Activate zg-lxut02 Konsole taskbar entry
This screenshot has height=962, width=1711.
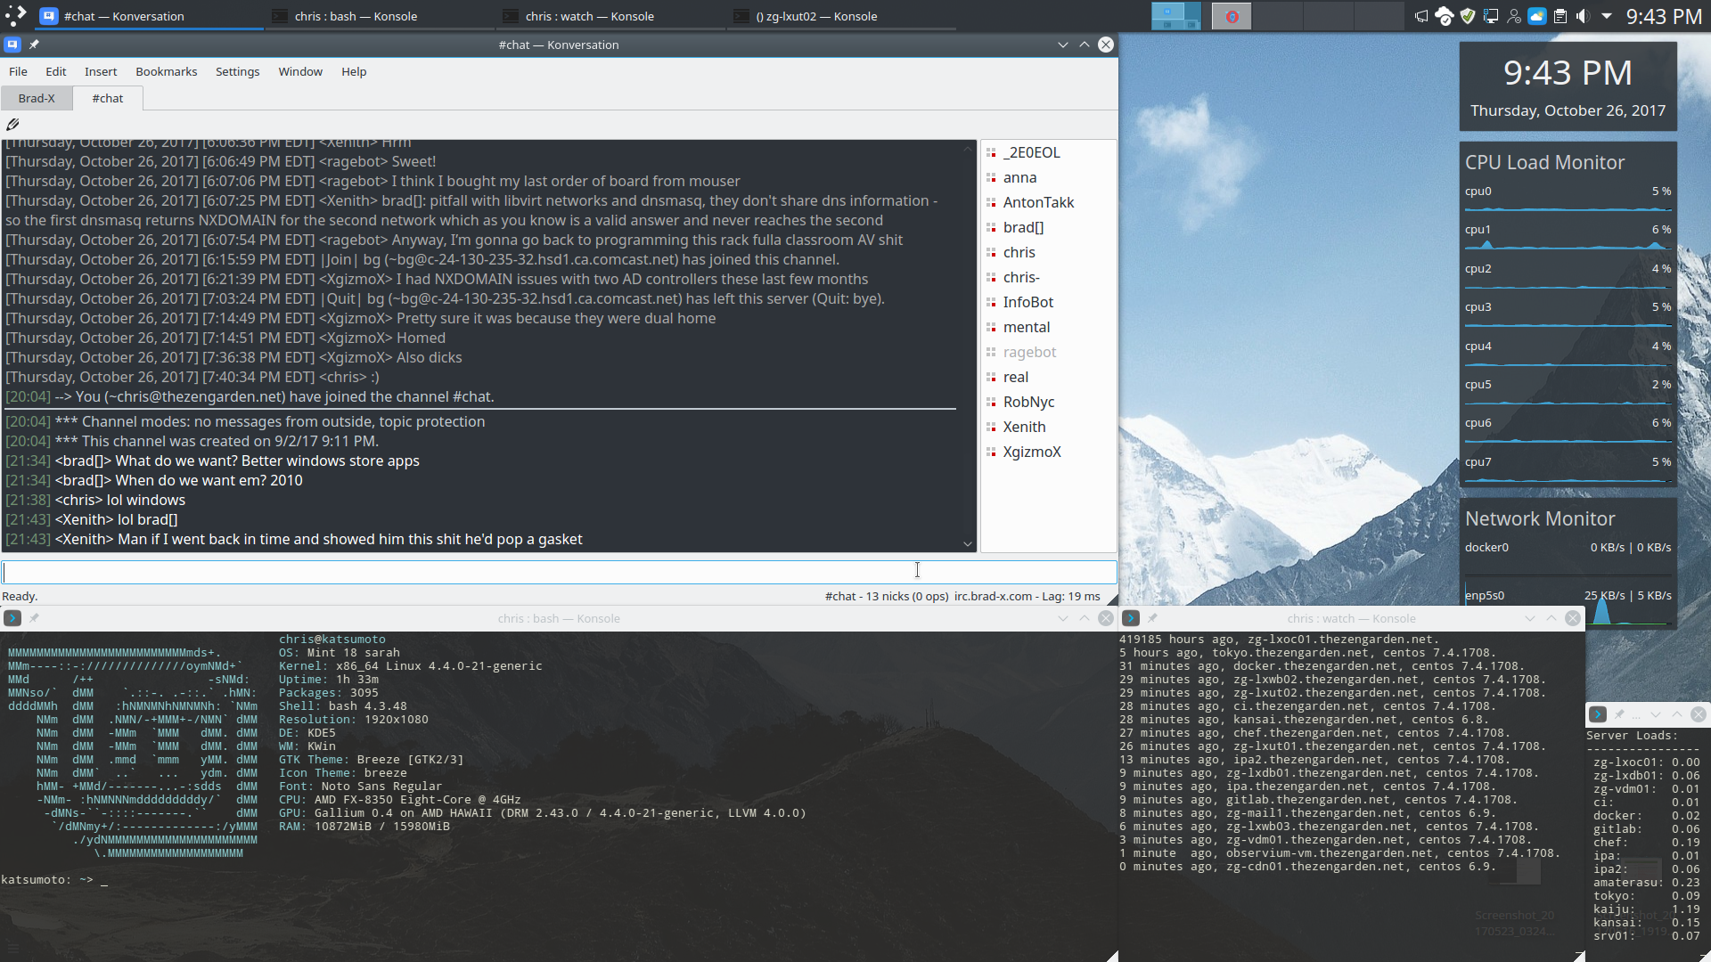(x=842, y=16)
